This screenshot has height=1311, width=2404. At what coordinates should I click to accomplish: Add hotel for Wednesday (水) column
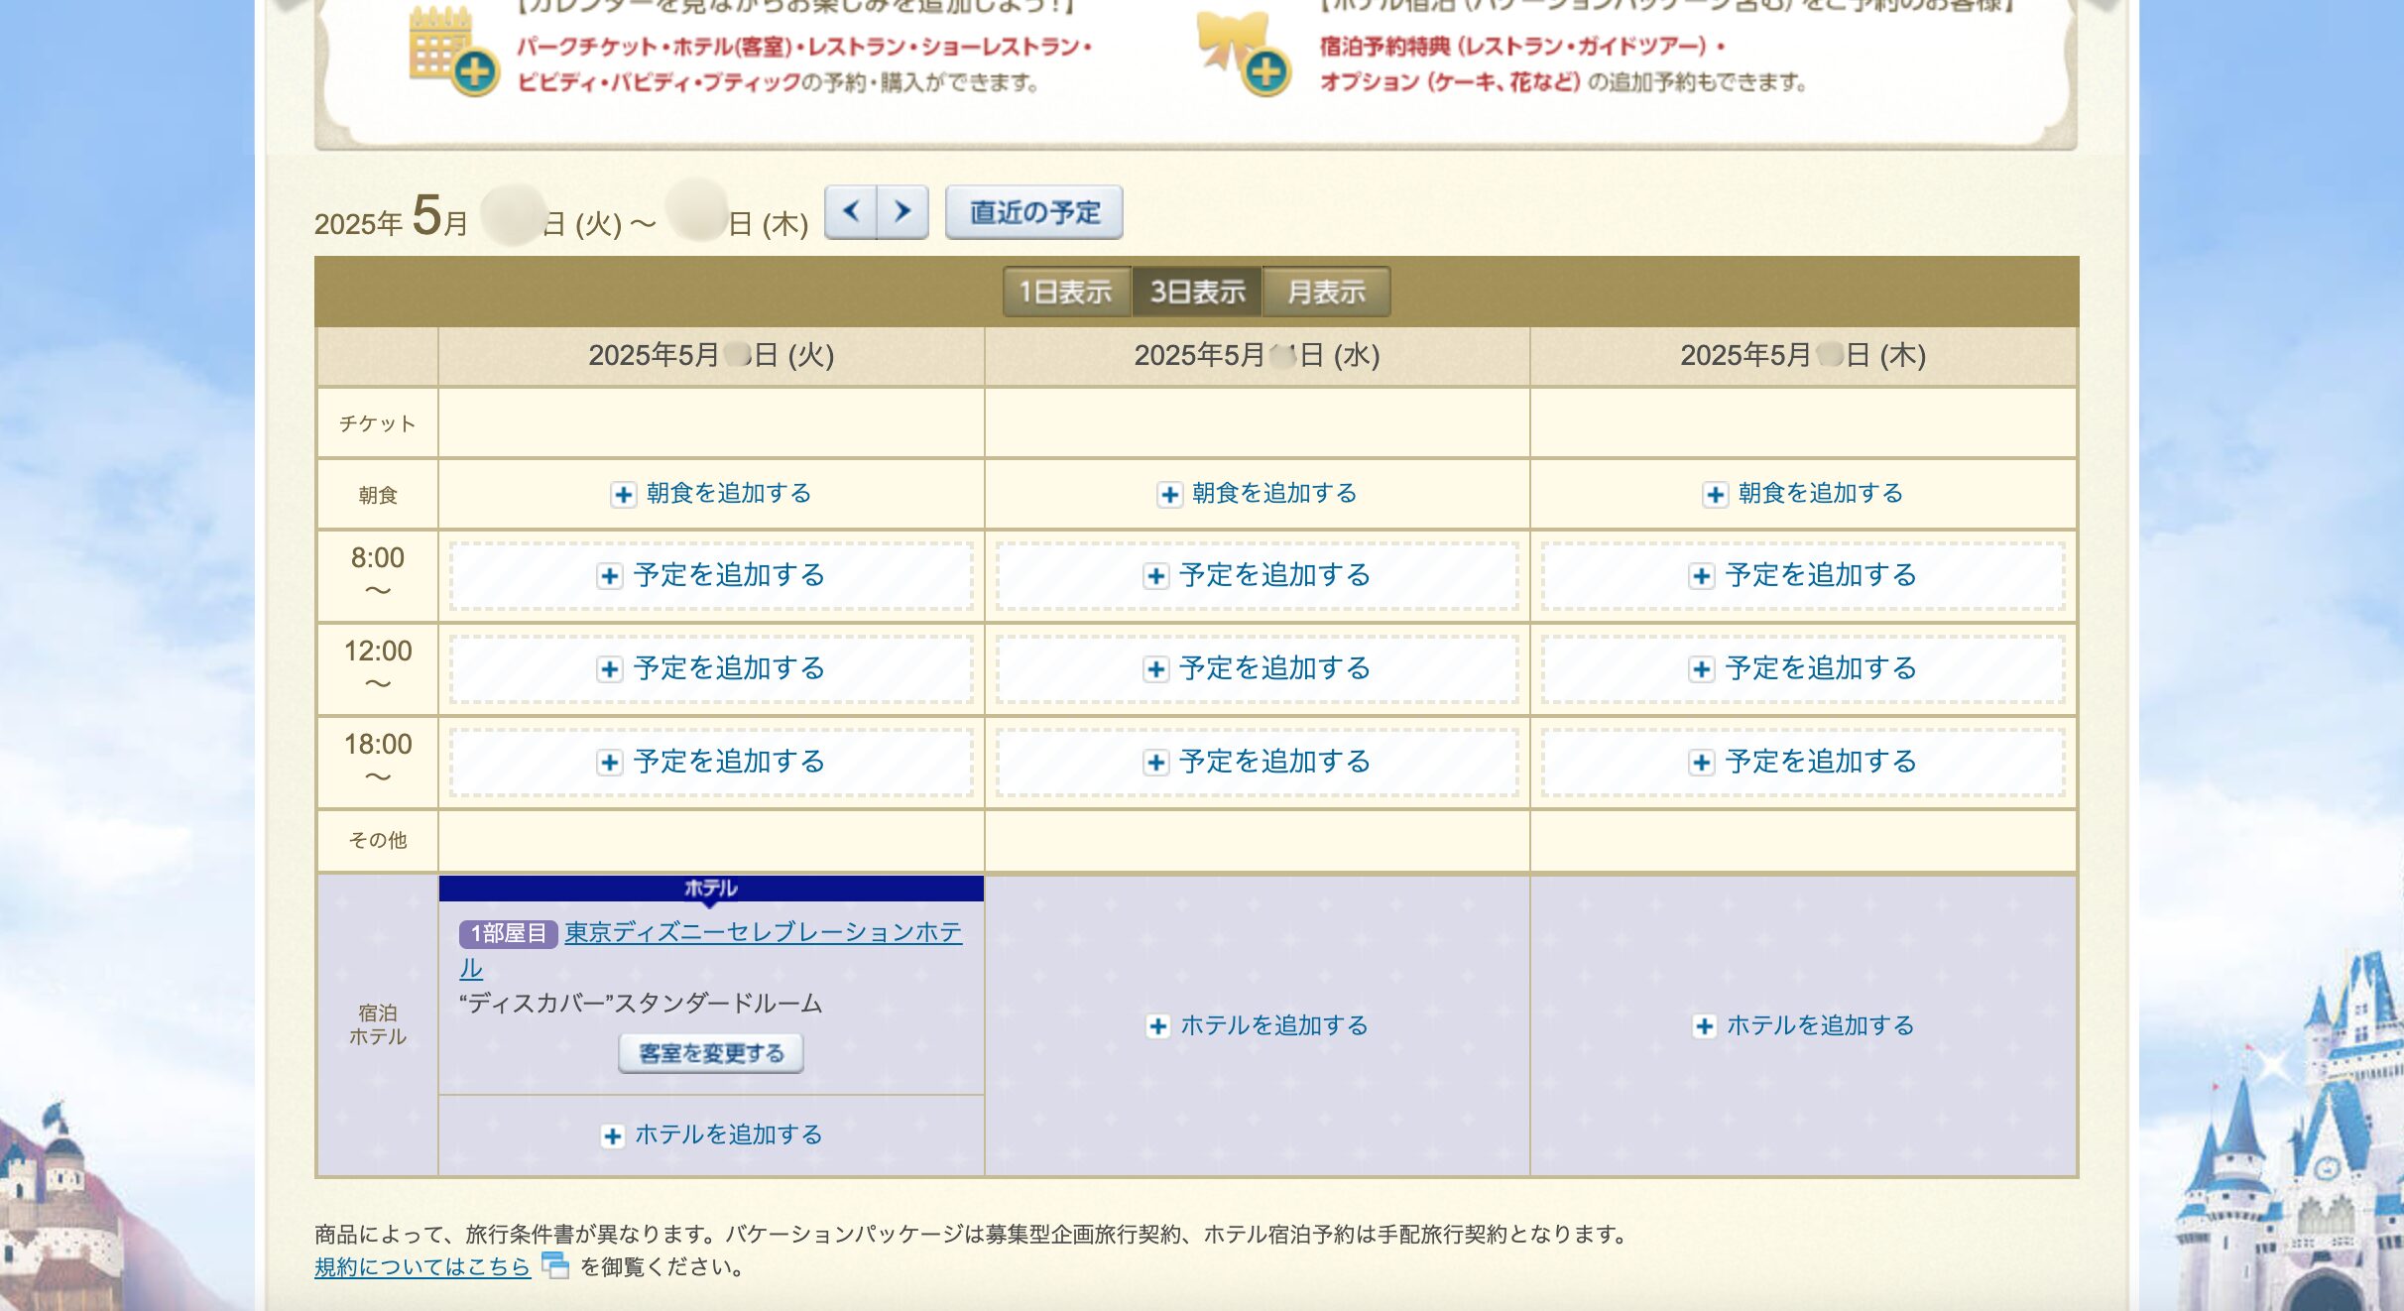pyautogui.click(x=1257, y=1025)
